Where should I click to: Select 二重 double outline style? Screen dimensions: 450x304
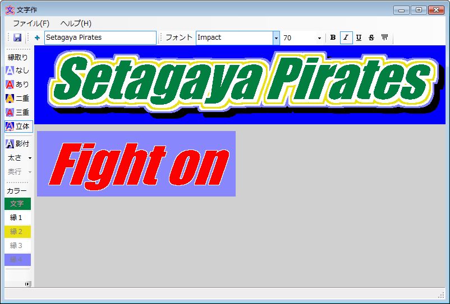[x=18, y=99]
